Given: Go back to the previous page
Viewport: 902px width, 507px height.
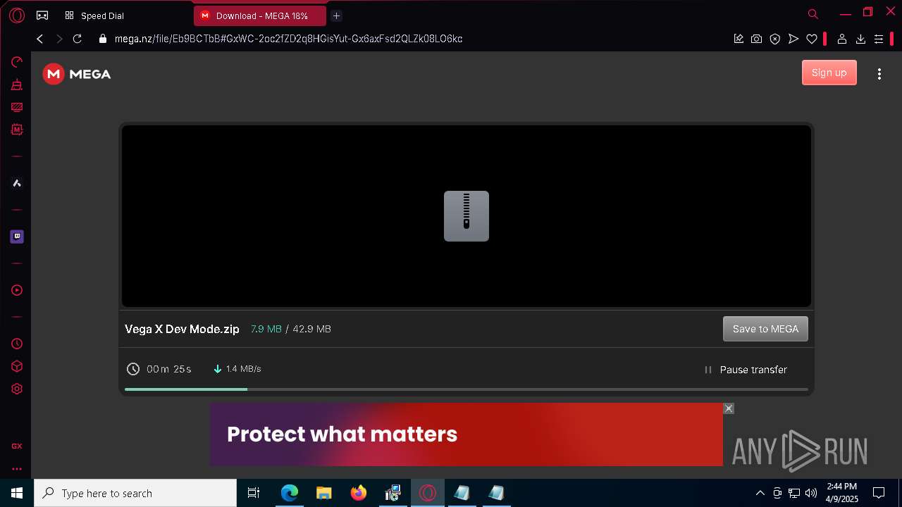Looking at the screenshot, I should 40,39.
